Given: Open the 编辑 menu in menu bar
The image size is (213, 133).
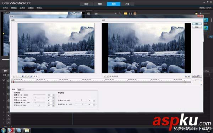Looking at the screenshot, I should click(x=14, y=8).
